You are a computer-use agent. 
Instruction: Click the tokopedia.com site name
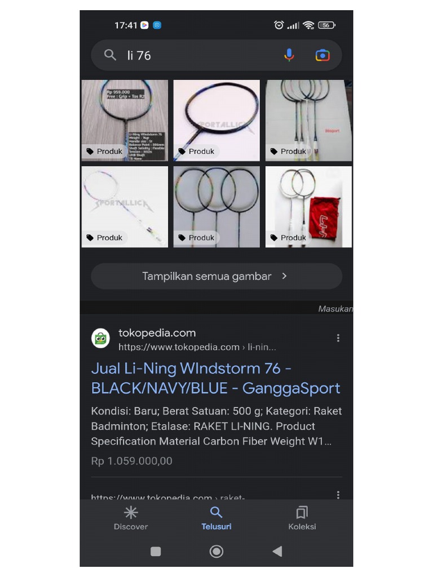157,333
